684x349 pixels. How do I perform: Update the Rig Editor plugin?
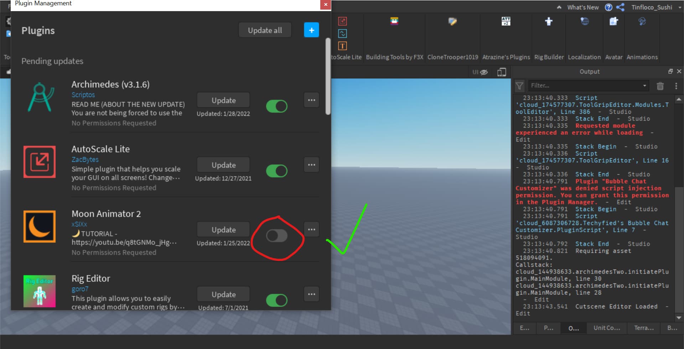[x=223, y=294]
